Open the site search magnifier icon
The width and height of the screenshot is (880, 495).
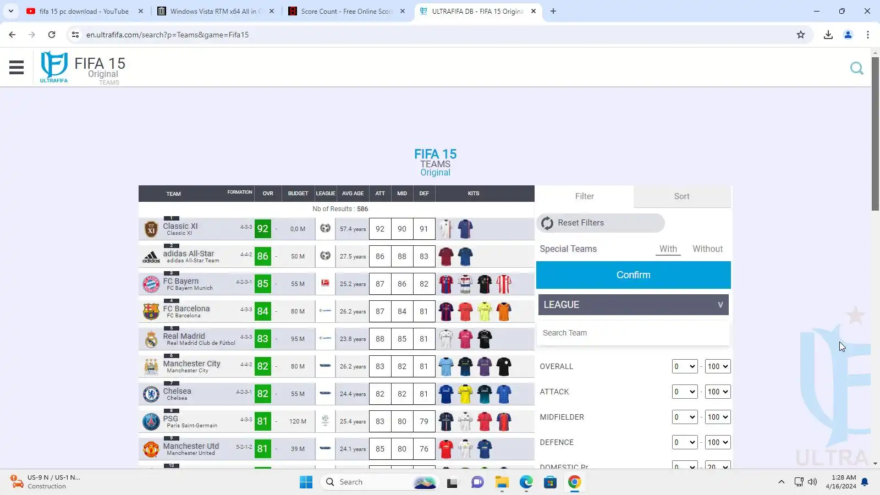click(856, 68)
